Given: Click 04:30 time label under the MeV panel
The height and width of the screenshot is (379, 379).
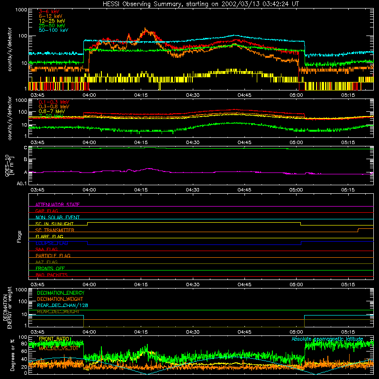Looking at the screenshot, I should tap(193, 143).
